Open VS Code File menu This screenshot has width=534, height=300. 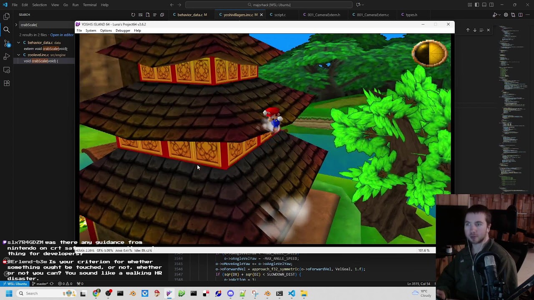click(x=15, y=5)
